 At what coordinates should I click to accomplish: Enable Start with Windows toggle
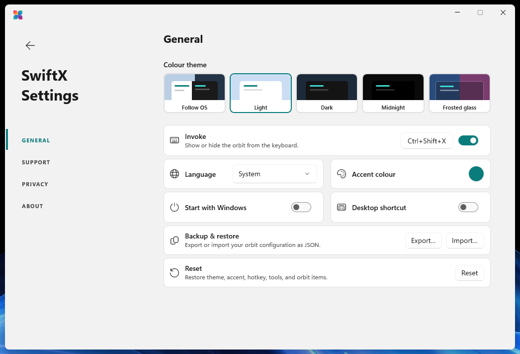click(301, 207)
